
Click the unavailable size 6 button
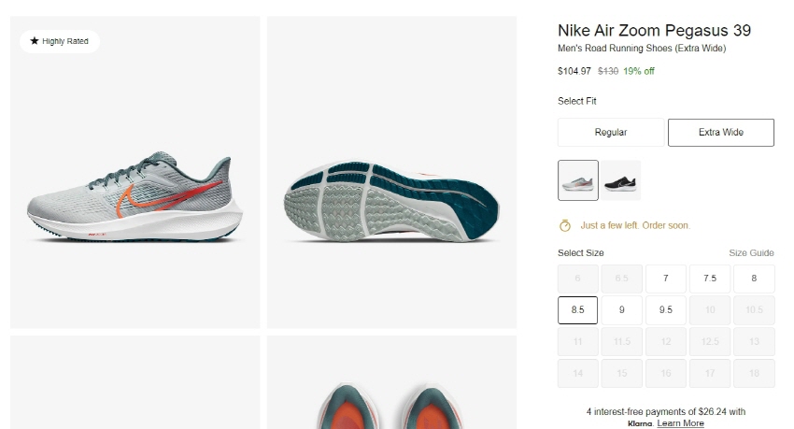577,279
